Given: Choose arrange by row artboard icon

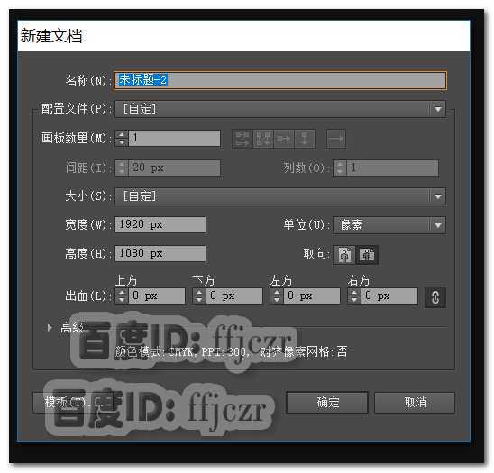Looking at the screenshot, I should tap(284, 139).
